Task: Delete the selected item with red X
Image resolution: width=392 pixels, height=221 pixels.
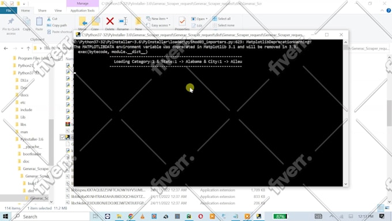Action: click(x=110, y=24)
